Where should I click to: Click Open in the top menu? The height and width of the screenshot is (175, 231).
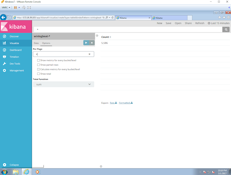point(178,23)
